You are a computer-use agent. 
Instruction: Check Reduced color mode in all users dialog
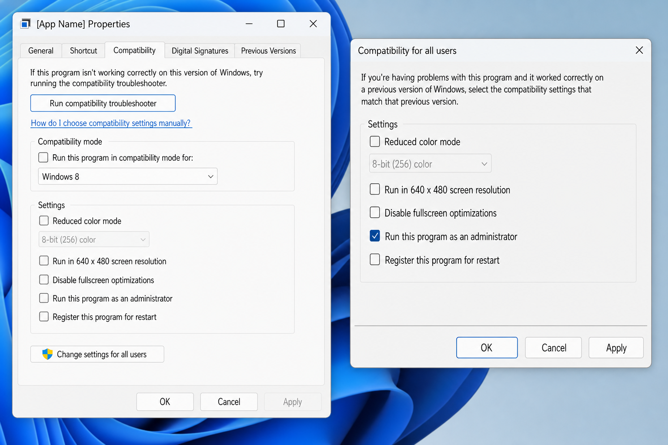(x=375, y=142)
